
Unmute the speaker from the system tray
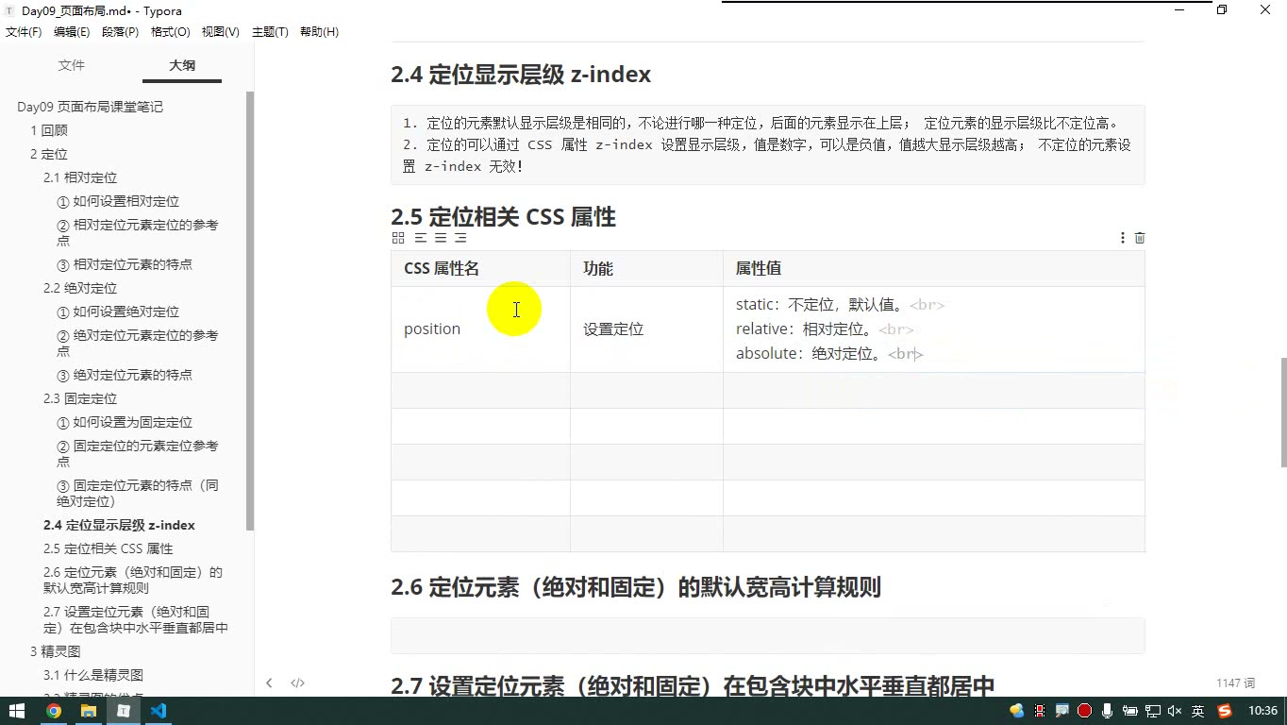coord(1175,711)
